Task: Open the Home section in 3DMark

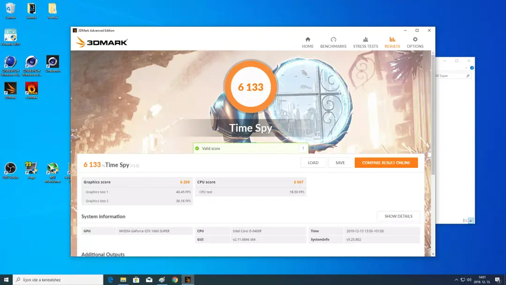Action: click(x=307, y=42)
